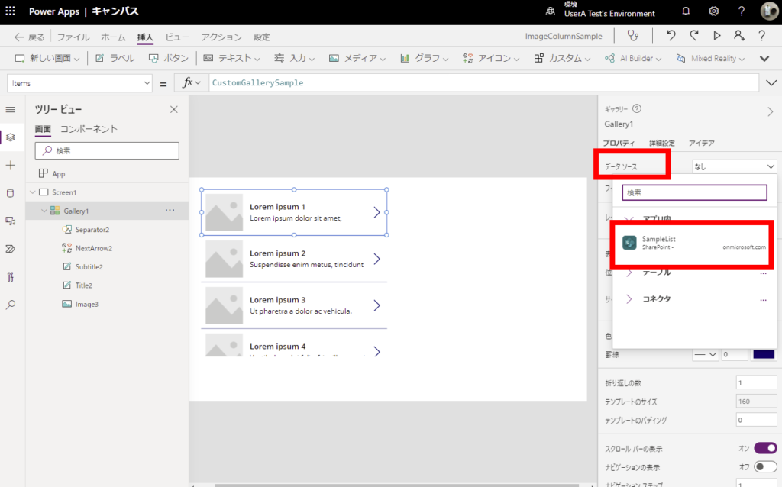Open the カスタム insert dropdown

pyautogui.click(x=562, y=58)
